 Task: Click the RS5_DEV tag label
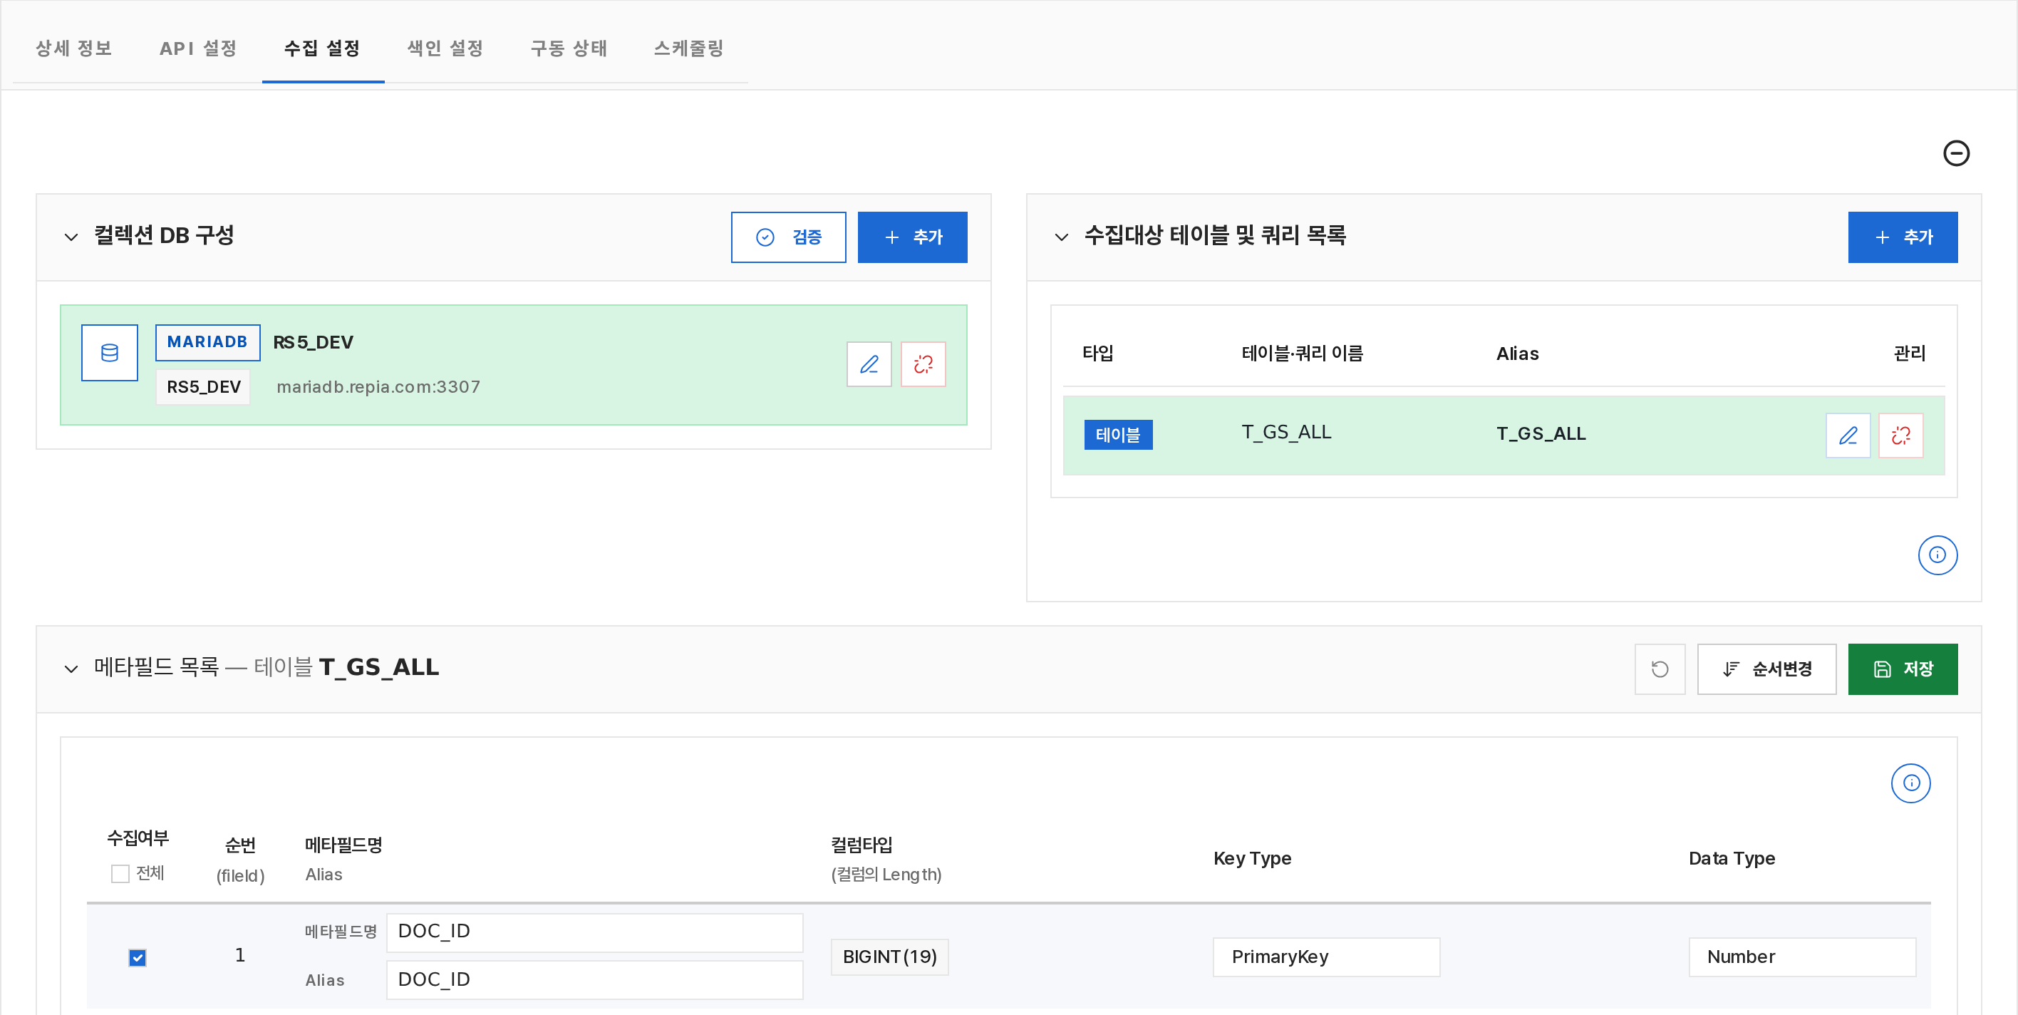tap(203, 387)
